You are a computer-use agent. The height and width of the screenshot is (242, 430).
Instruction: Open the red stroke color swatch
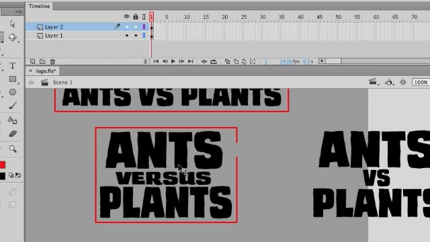[x=3, y=165]
